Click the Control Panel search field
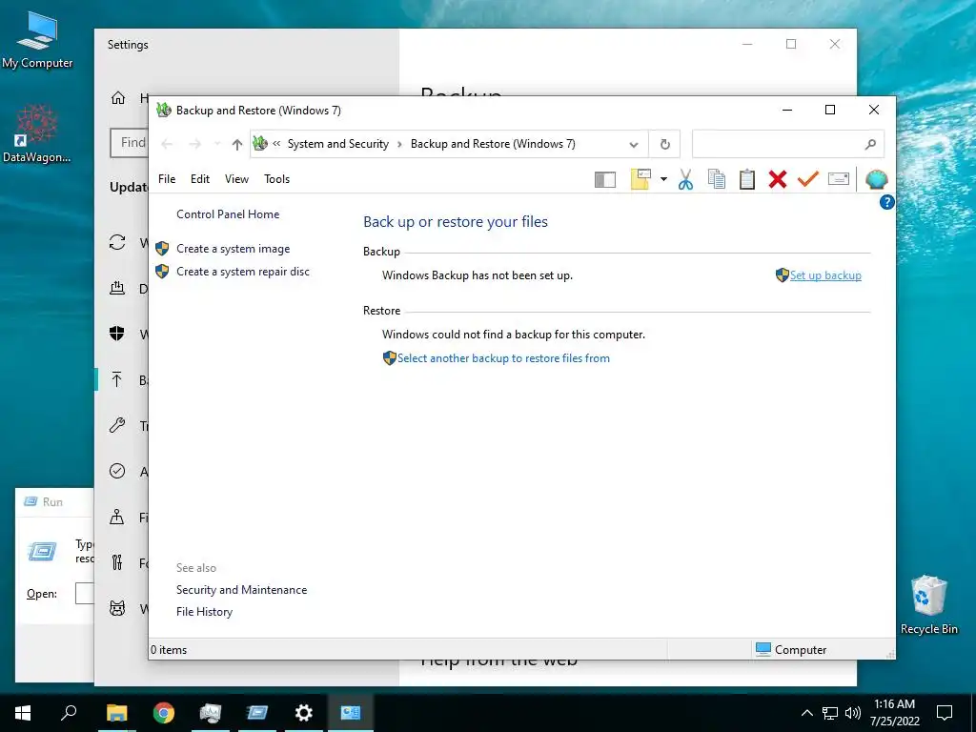Screen dimensions: 976x732 coord(778,145)
